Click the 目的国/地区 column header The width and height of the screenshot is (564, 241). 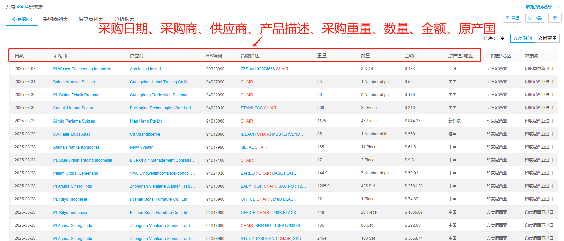point(499,56)
